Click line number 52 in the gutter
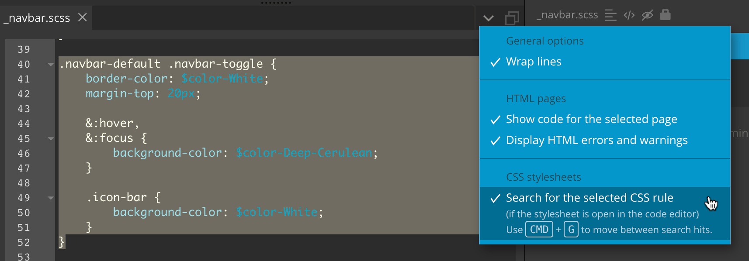The height and width of the screenshot is (261, 749). coord(24,243)
